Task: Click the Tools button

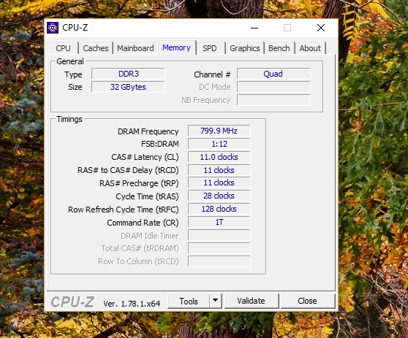Action: coord(189,301)
